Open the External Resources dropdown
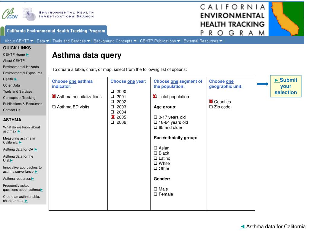Image resolution: width=309 pixels, height=231 pixels. 203,41
